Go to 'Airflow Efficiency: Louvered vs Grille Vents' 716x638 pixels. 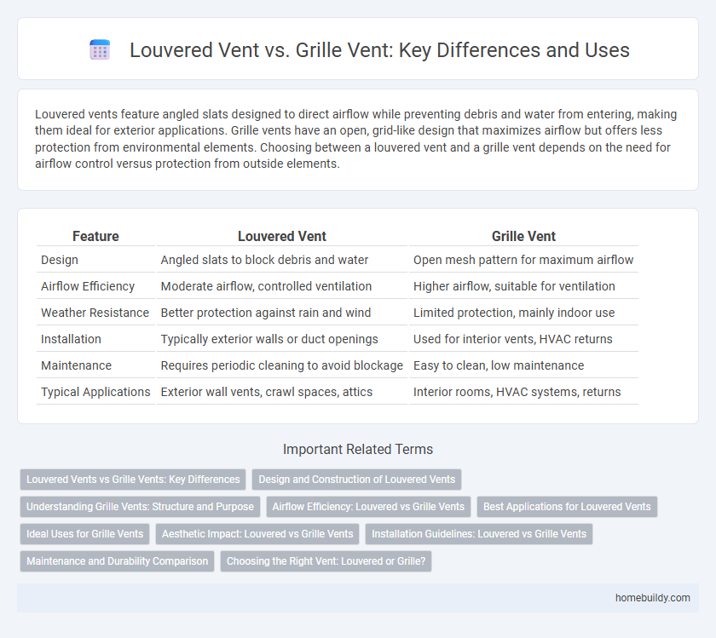(368, 507)
